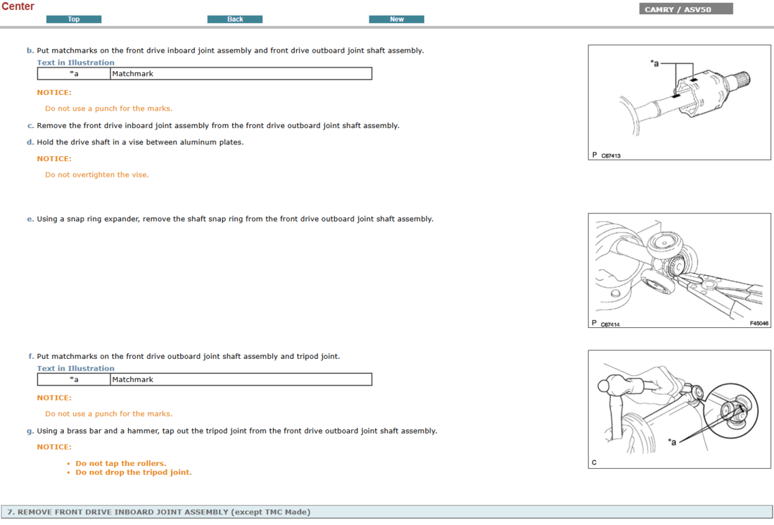
Task: Click the section 7 Remove Front Drive Inboard Joint header
Action: click(158, 512)
